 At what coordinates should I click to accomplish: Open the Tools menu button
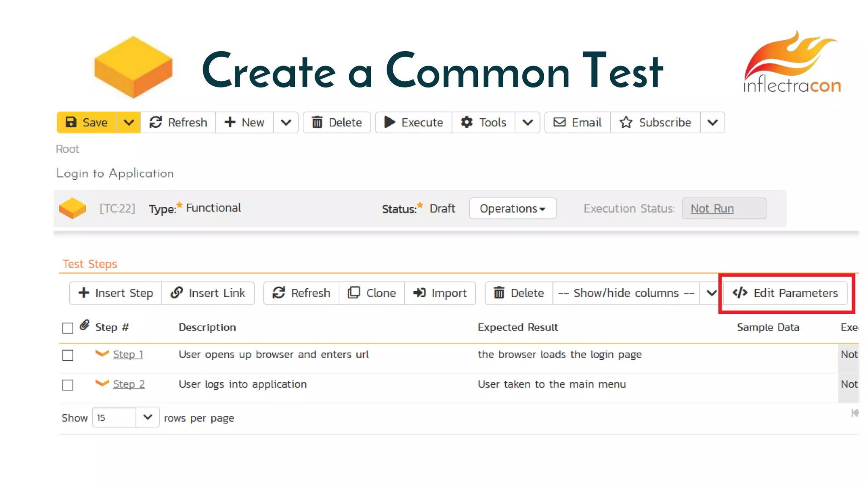point(483,123)
